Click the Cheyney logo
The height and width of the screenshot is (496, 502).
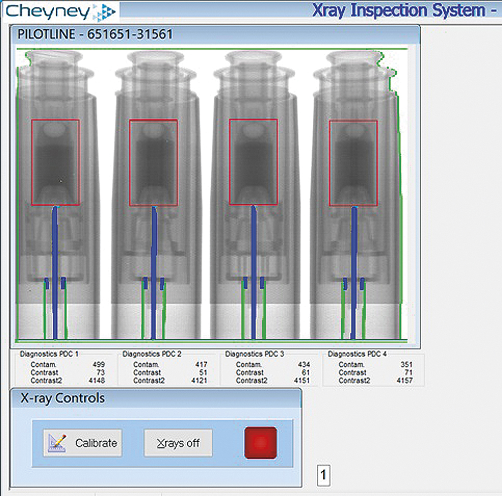[61, 12]
